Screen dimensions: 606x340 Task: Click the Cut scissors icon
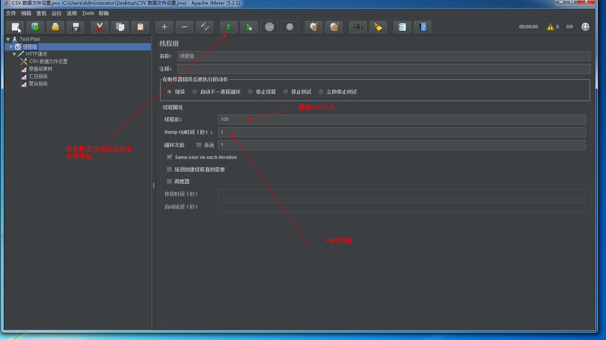(100, 27)
